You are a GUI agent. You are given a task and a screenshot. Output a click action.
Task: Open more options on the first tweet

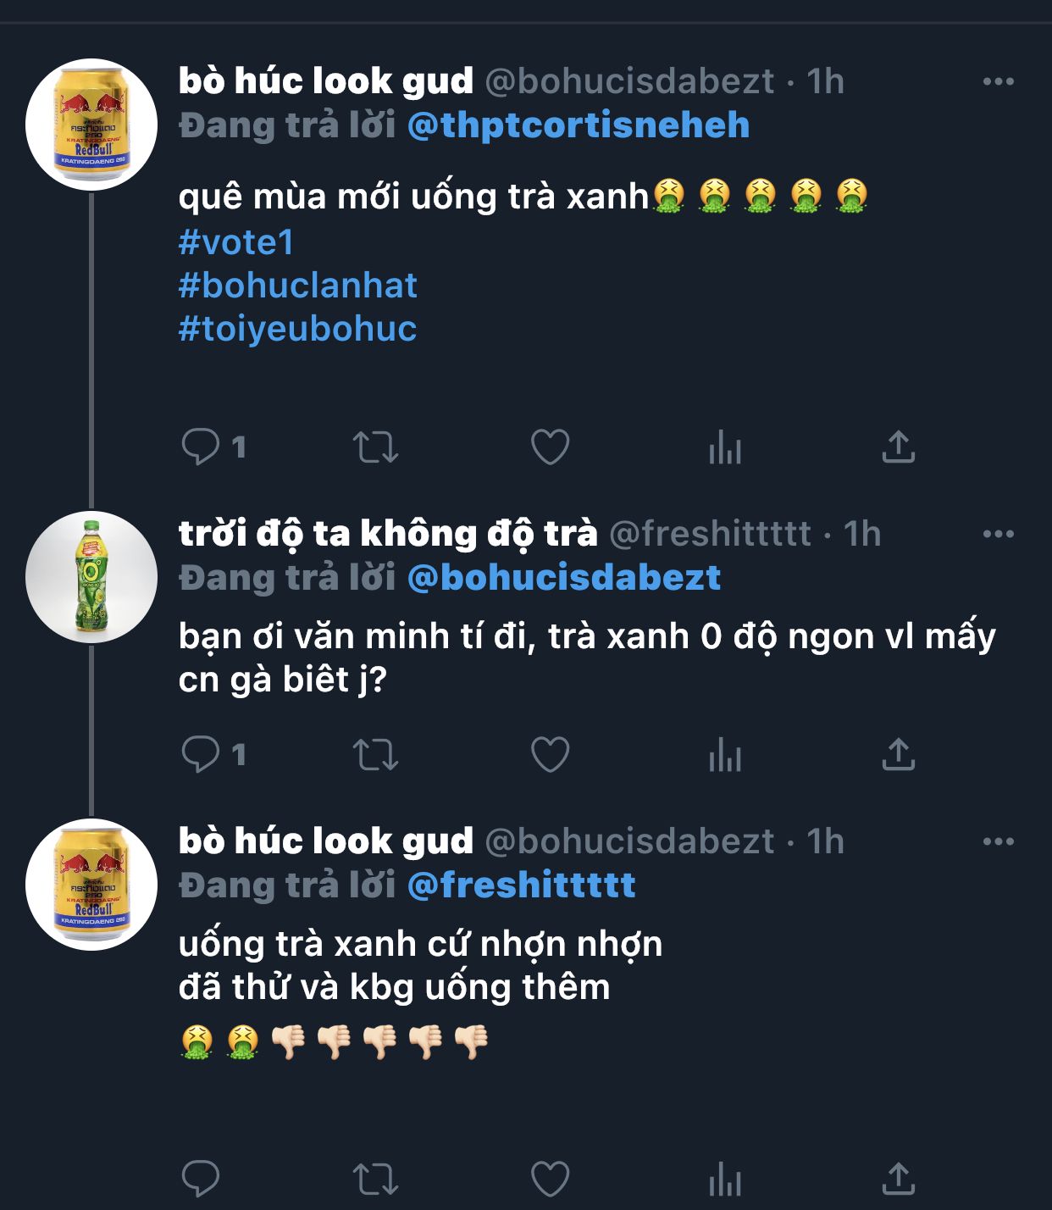pyautogui.click(x=998, y=81)
